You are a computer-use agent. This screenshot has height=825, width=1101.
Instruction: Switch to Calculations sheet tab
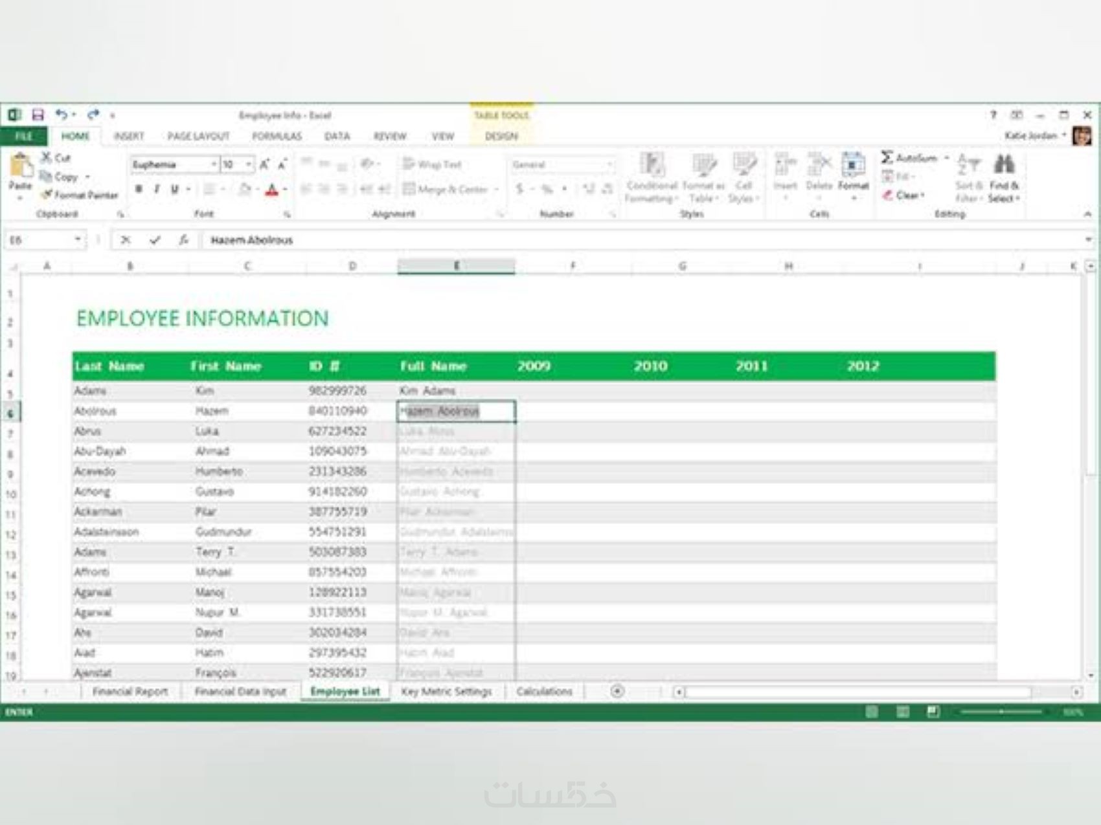tap(544, 691)
